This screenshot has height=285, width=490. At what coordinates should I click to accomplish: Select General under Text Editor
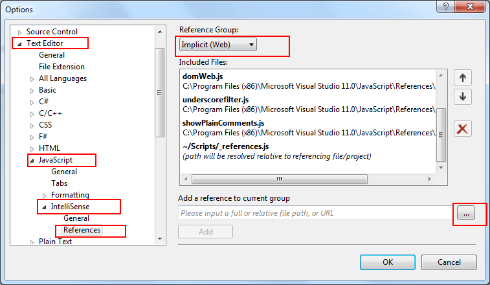(52, 55)
